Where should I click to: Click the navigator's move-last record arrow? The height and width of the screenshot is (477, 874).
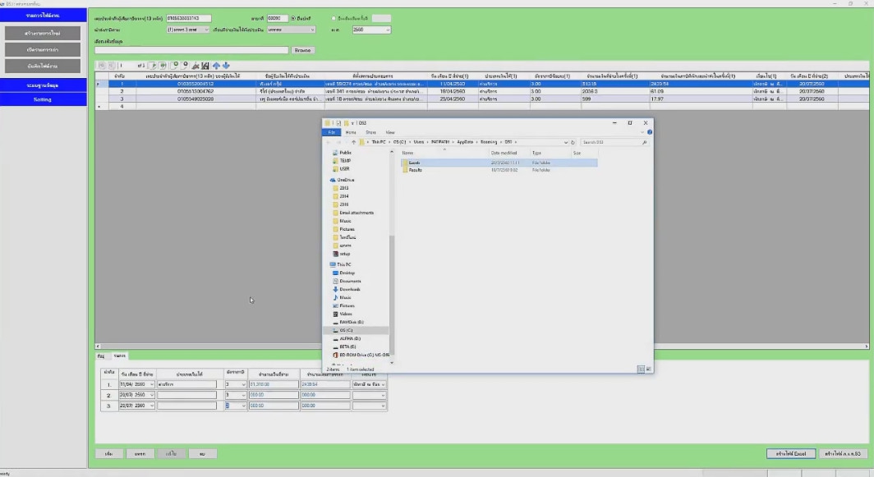tap(162, 66)
